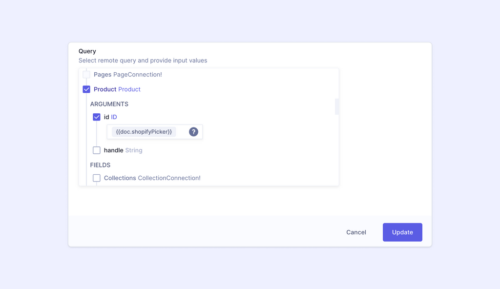Select the bold Product query name
500x289 pixels.
(105, 89)
